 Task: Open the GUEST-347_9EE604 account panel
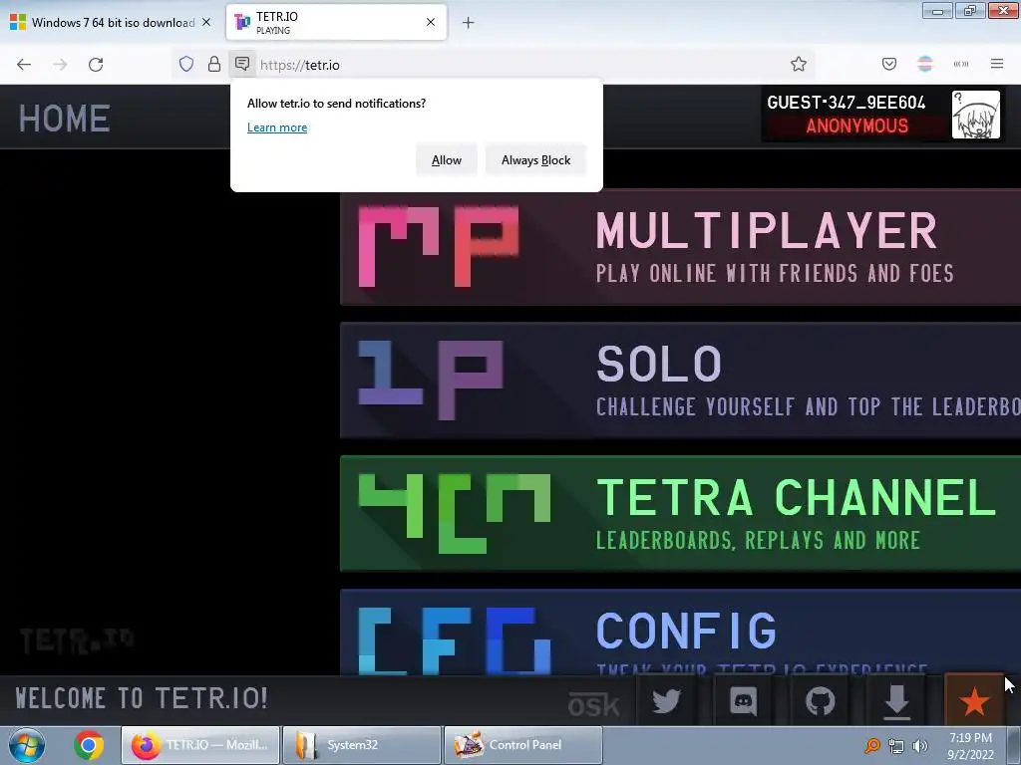[x=881, y=115]
